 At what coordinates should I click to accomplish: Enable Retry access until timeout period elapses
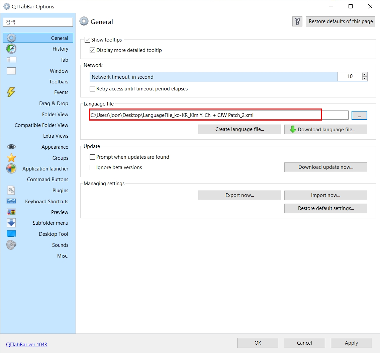pyautogui.click(x=92, y=89)
